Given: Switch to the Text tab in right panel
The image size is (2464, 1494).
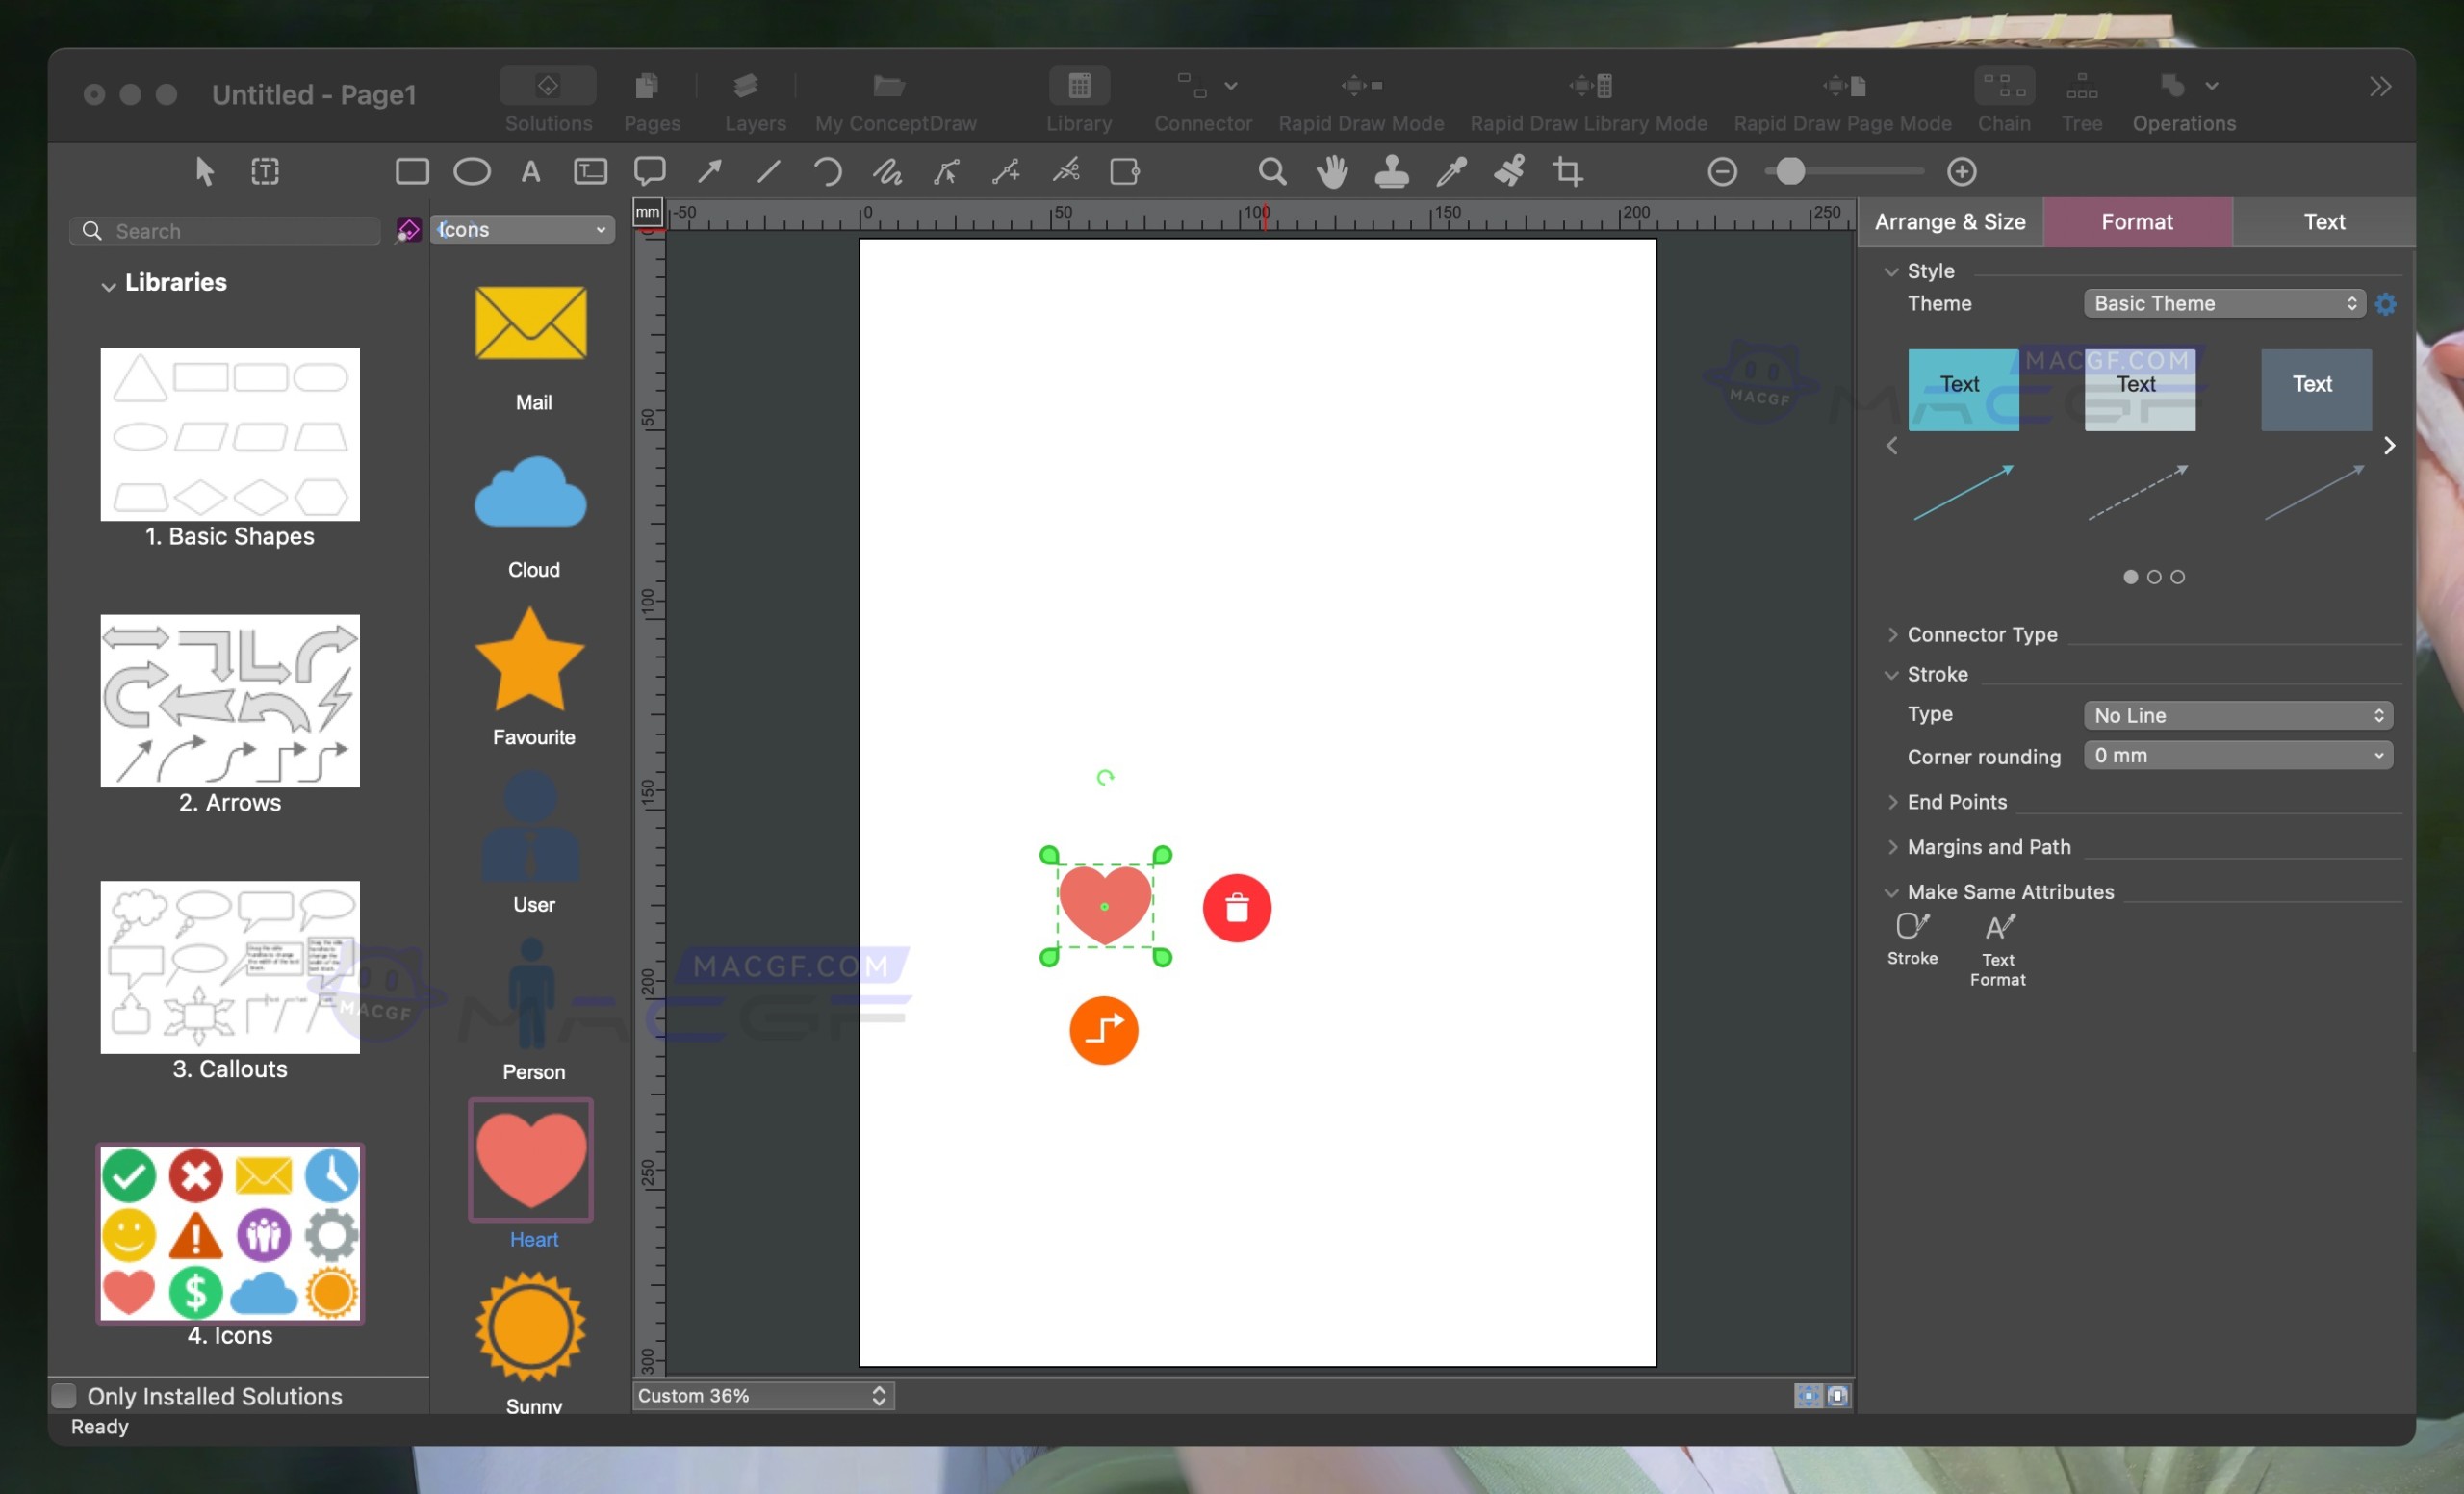Looking at the screenshot, I should point(2323,221).
